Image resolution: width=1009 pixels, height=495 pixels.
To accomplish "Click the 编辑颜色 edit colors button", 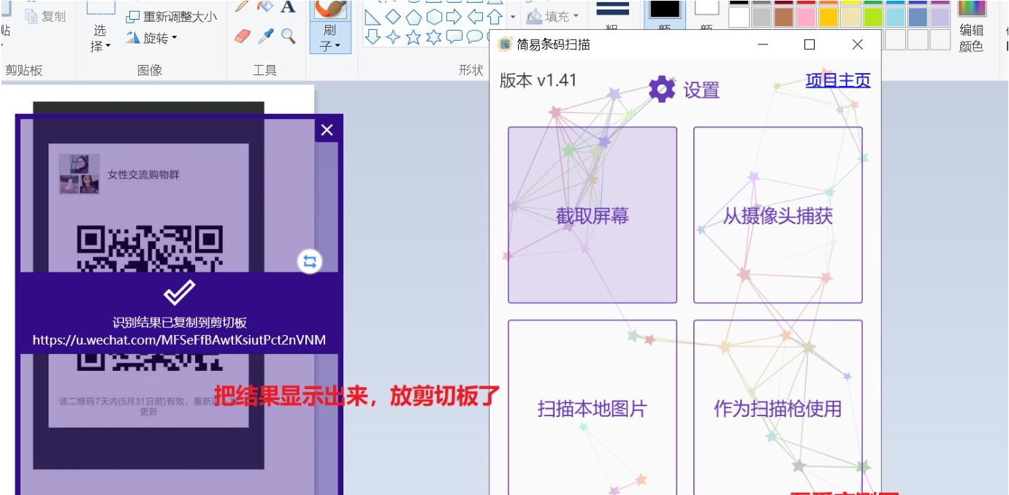I will 972,28.
